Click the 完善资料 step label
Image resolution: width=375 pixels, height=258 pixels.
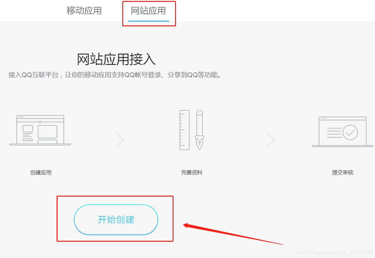click(x=191, y=172)
